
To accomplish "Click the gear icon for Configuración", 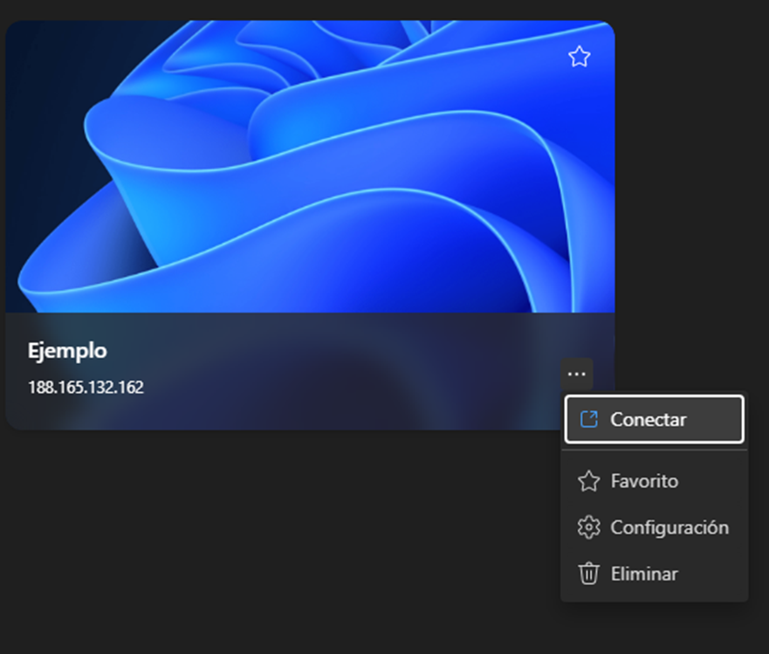I will (x=589, y=527).
